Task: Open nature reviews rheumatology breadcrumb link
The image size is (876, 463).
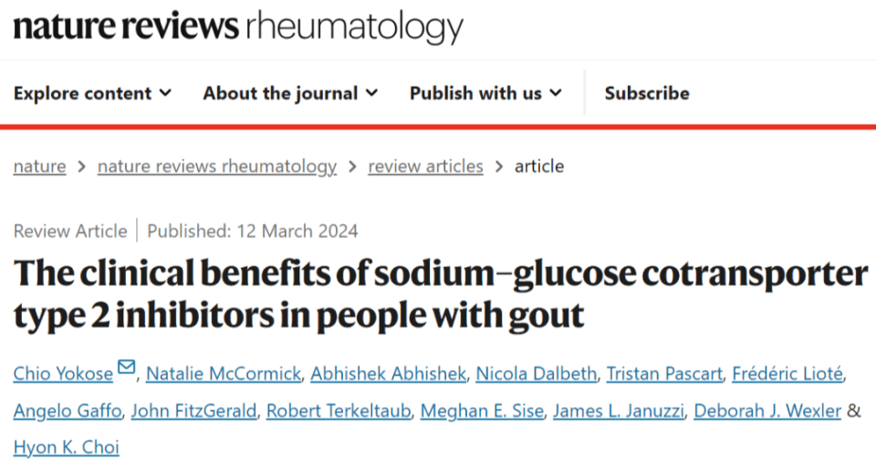Action: (x=217, y=166)
